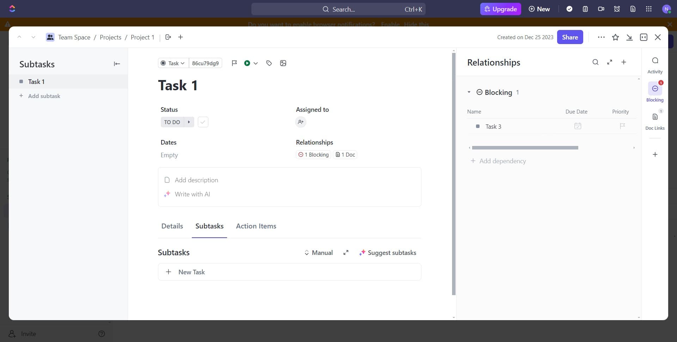Set Task 3 priority flag
This screenshot has width=677, height=342.
pos(622,126)
